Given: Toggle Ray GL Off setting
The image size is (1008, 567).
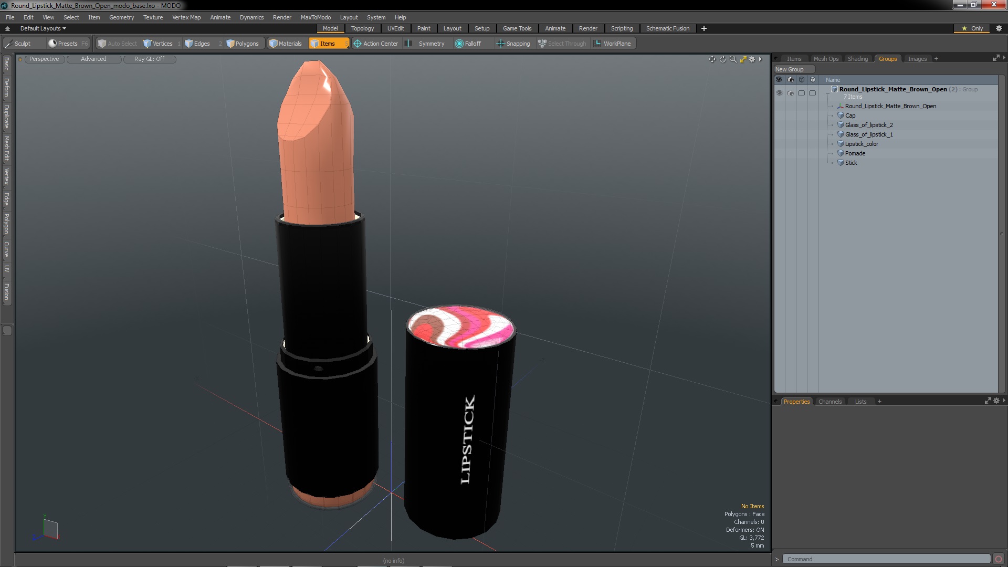Looking at the screenshot, I should coord(150,59).
